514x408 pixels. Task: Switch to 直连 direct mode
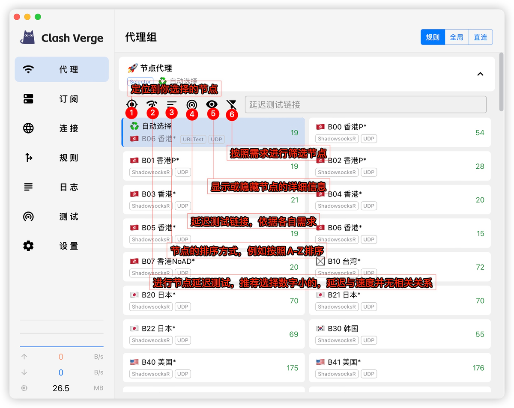(481, 37)
